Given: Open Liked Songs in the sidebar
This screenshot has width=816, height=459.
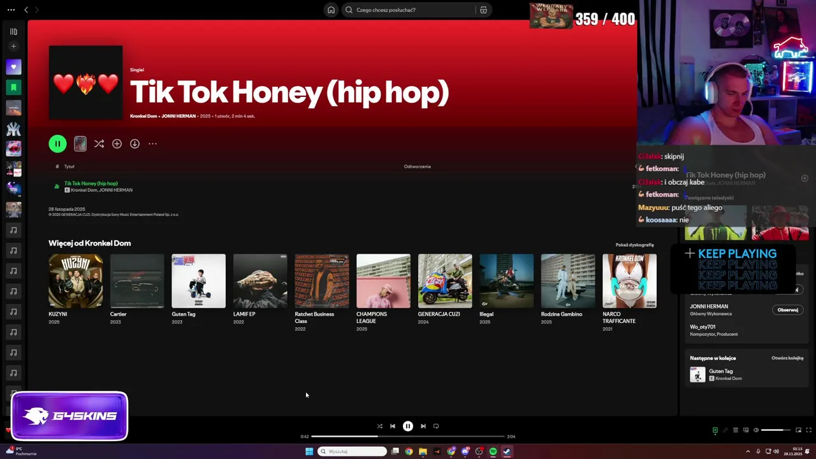Looking at the screenshot, I should point(13,67).
